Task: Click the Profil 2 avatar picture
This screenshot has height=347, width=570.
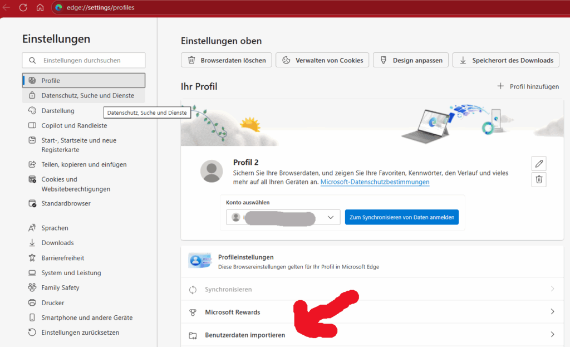Action: coord(212,171)
